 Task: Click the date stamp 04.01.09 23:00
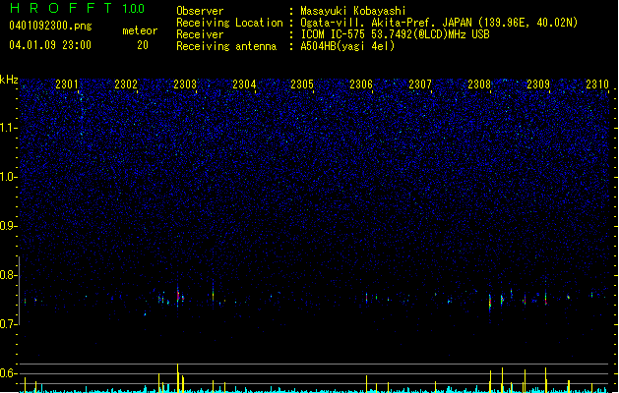(x=50, y=45)
